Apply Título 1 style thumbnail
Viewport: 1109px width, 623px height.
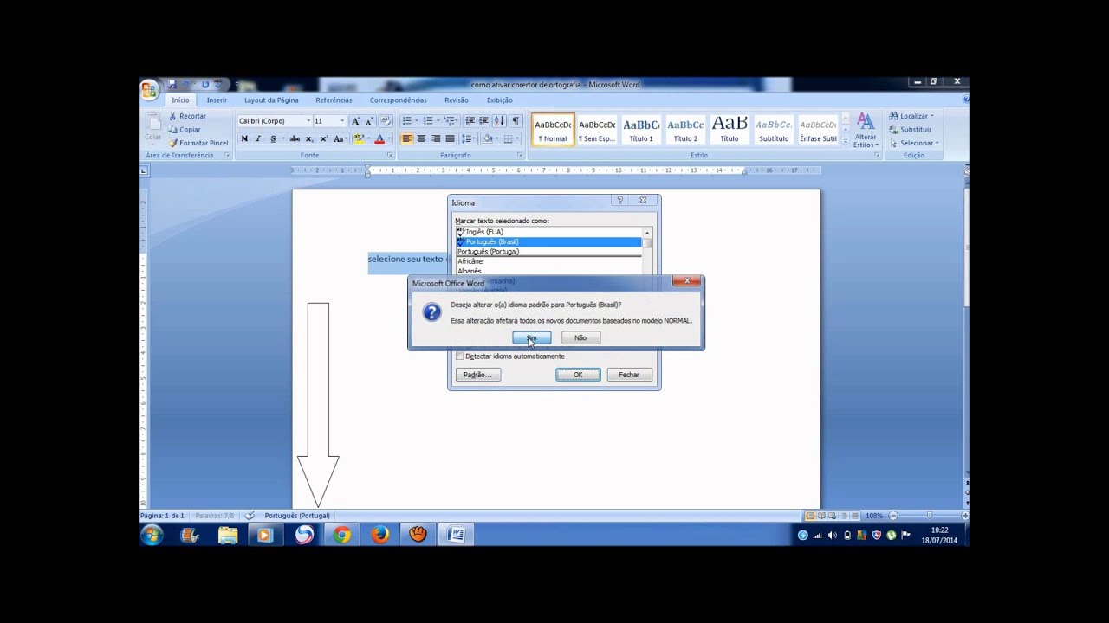[641, 130]
